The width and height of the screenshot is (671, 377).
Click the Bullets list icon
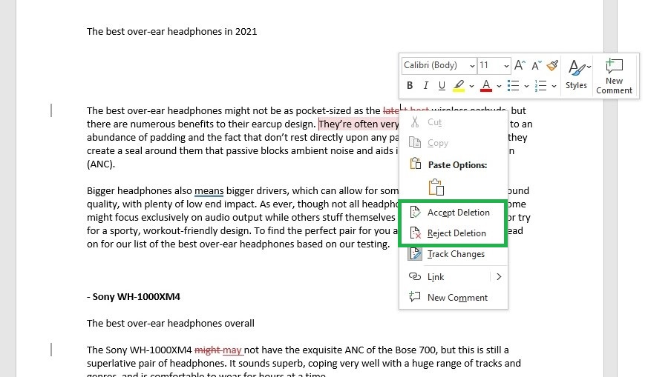click(513, 85)
